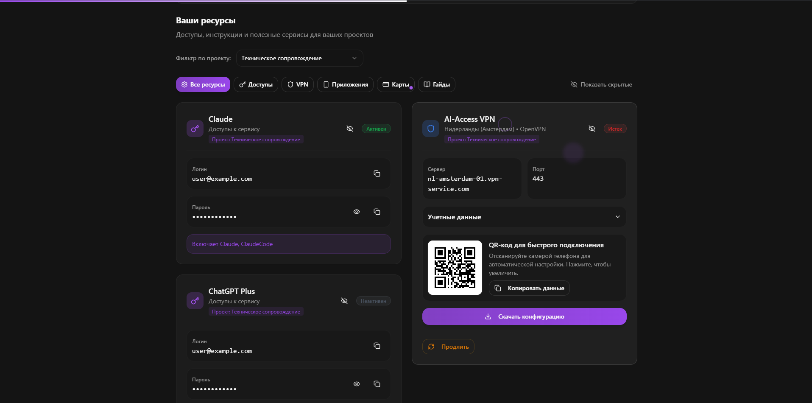Hide the AI-Access VPN resource
Image resolution: width=812 pixels, height=403 pixels.
592,129
